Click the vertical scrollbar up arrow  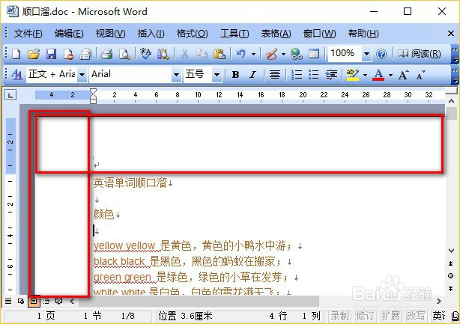[x=451, y=101]
